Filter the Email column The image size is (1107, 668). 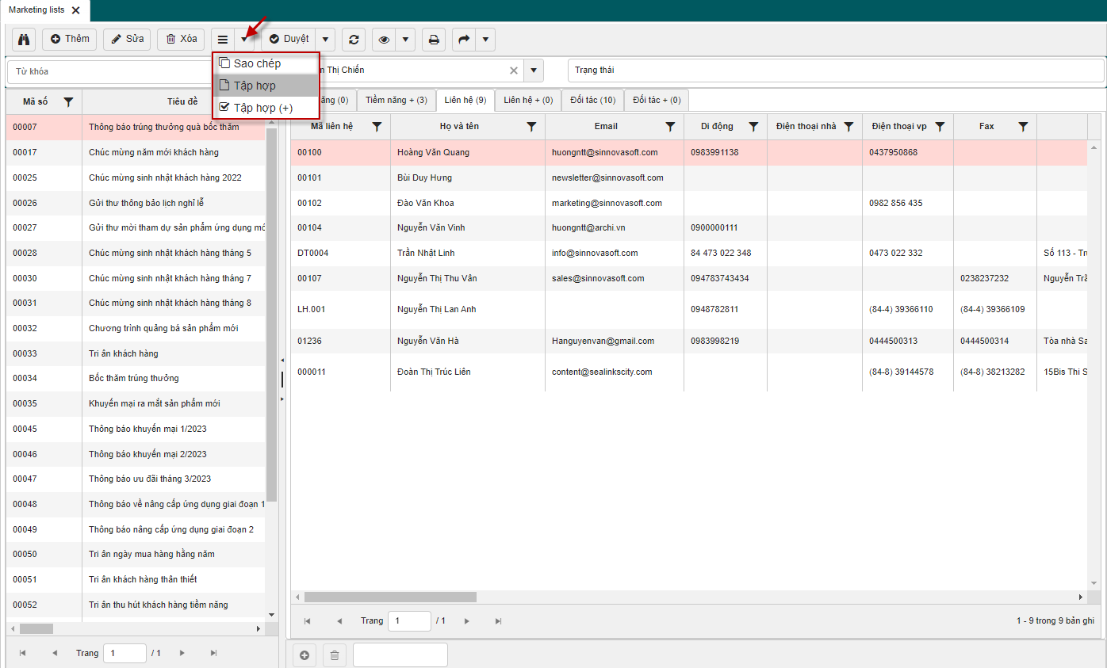(670, 126)
